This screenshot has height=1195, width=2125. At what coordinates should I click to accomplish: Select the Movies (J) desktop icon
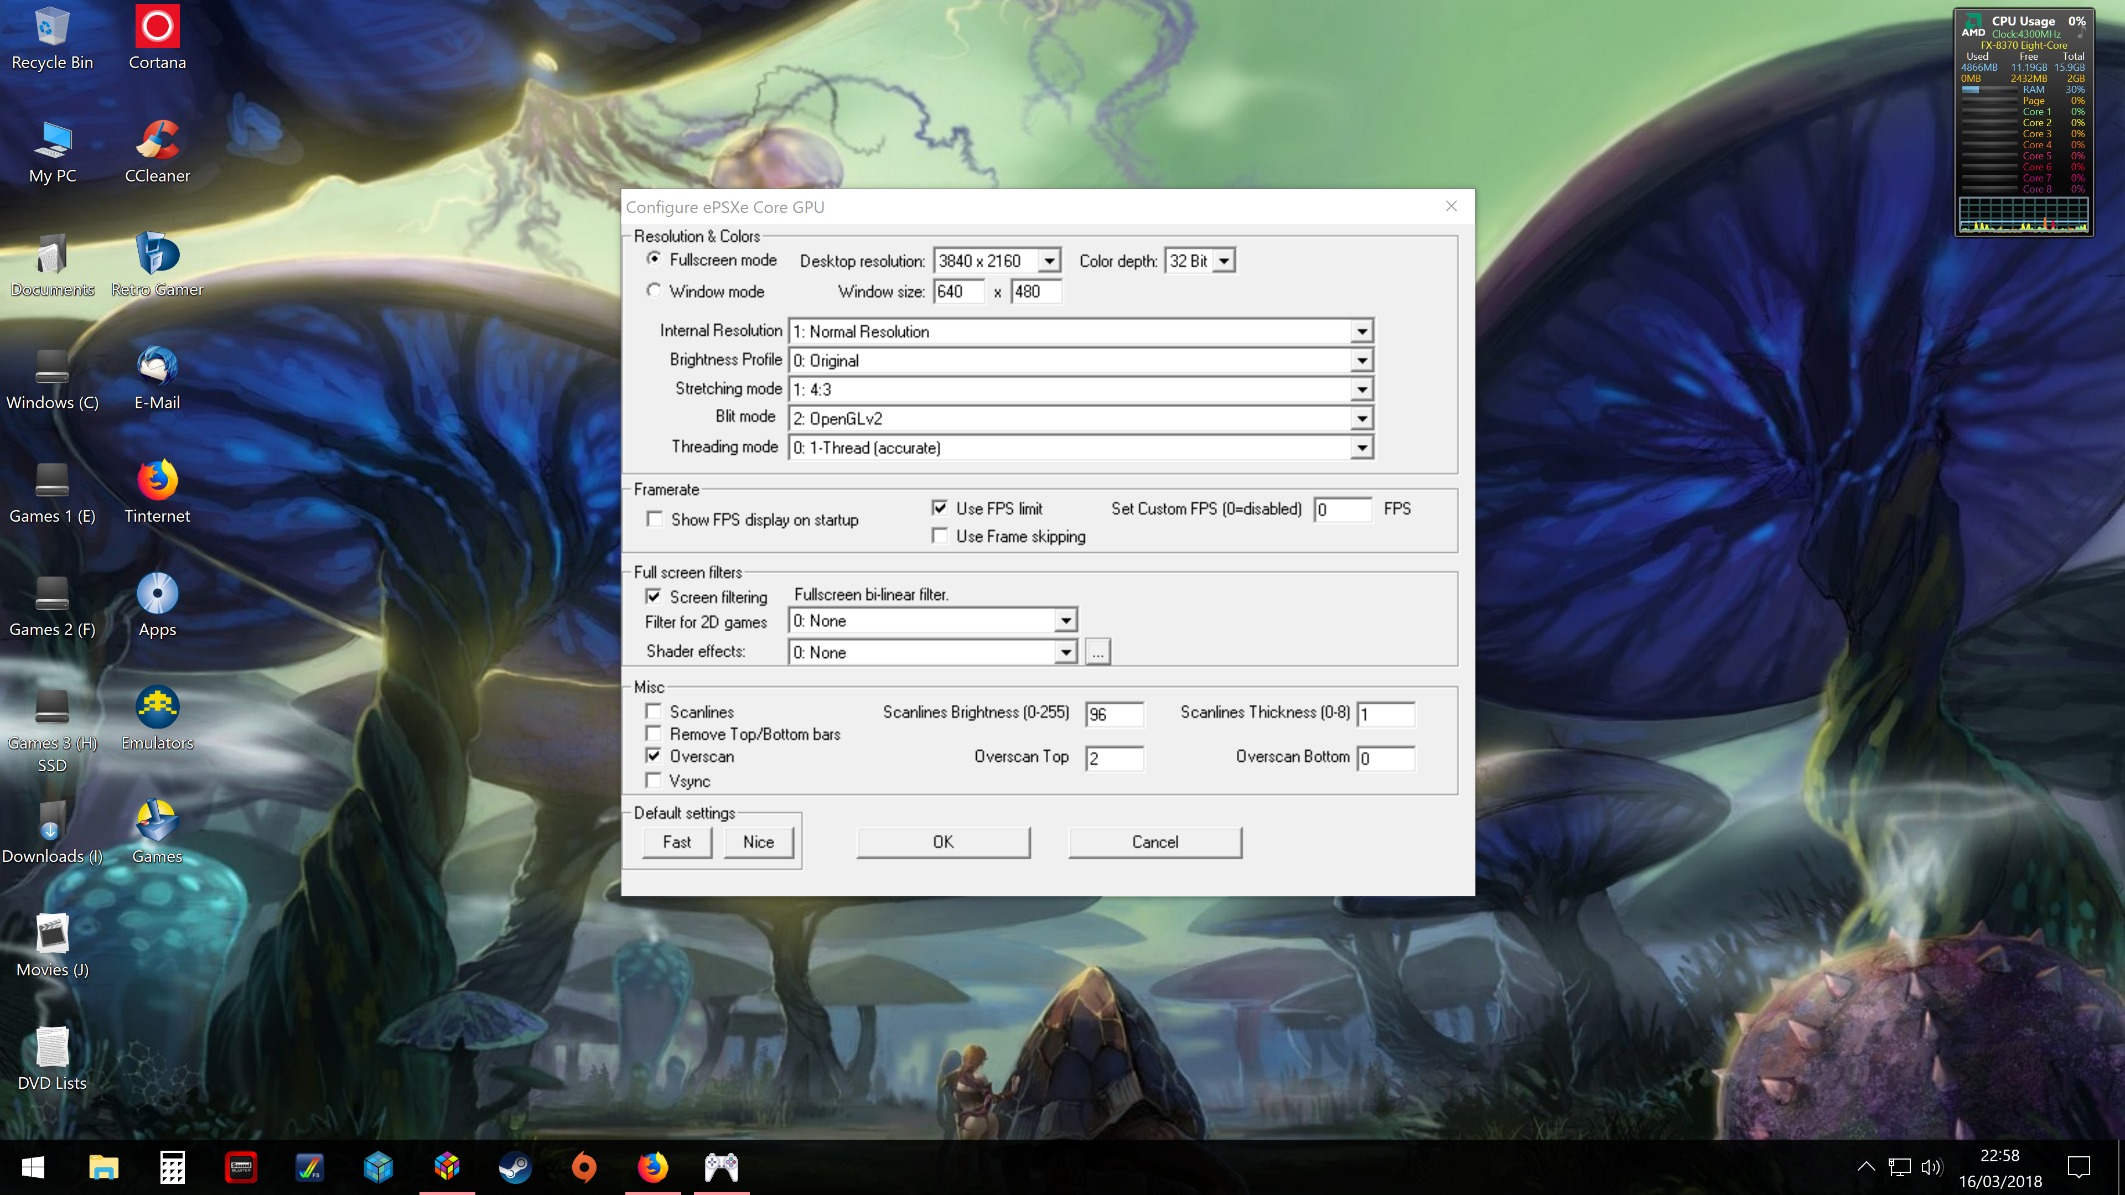pos(52,945)
